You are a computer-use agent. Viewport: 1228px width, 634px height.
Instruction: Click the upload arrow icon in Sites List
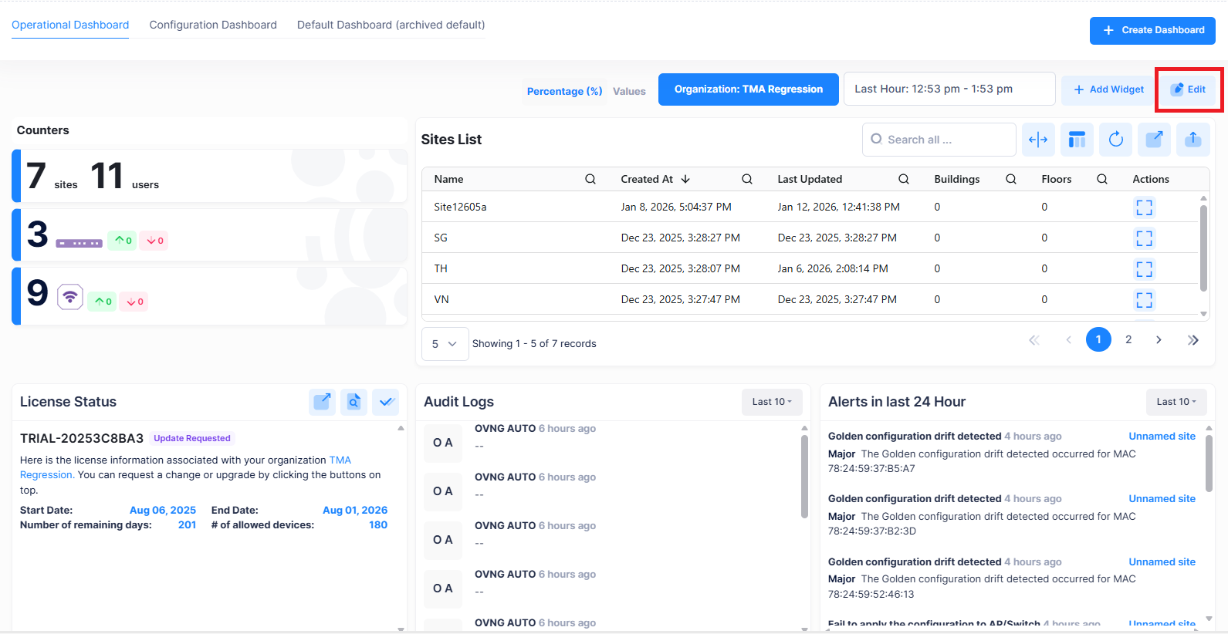[1192, 140]
